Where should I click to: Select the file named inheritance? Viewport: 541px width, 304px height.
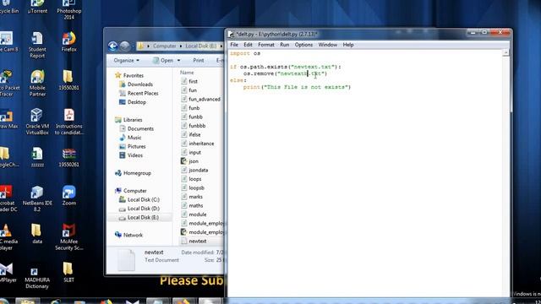[x=197, y=144]
